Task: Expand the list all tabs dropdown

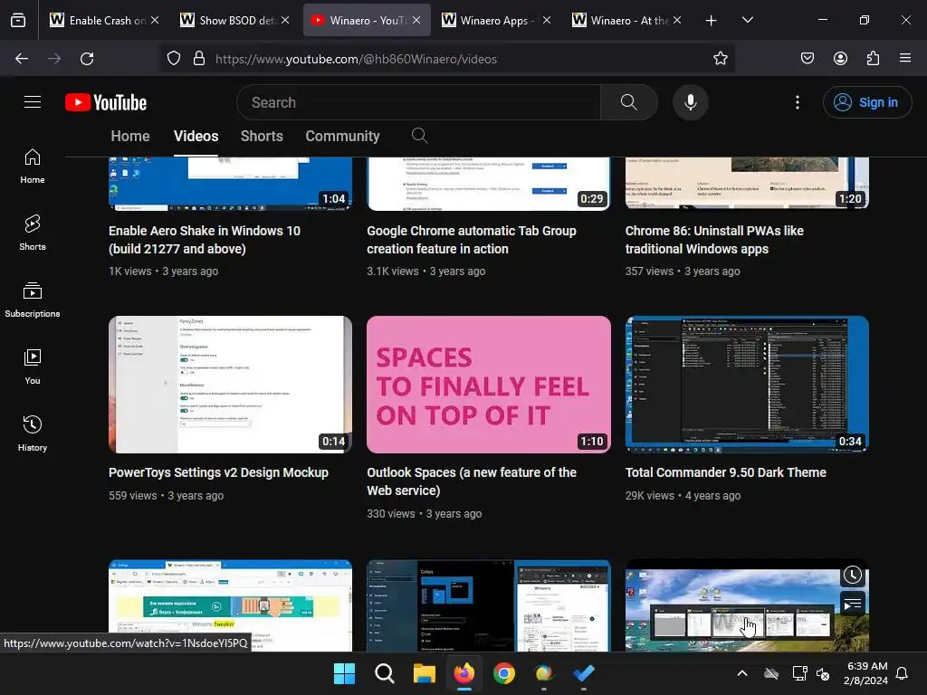Action: click(x=747, y=20)
